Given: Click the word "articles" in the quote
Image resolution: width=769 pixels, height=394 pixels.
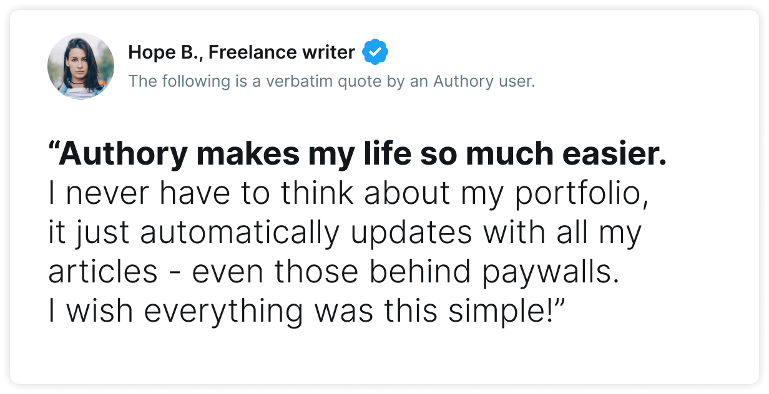Looking at the screenshot, I should [102, 273].
